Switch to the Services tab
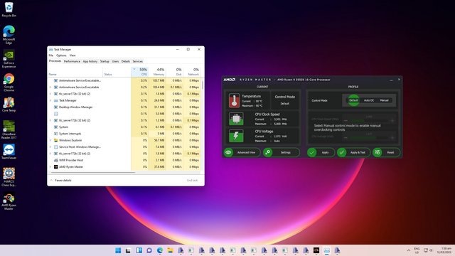 coord(137,61)
